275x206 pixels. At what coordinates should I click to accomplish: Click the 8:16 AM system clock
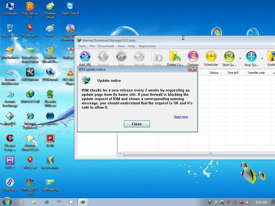[261, 202]
